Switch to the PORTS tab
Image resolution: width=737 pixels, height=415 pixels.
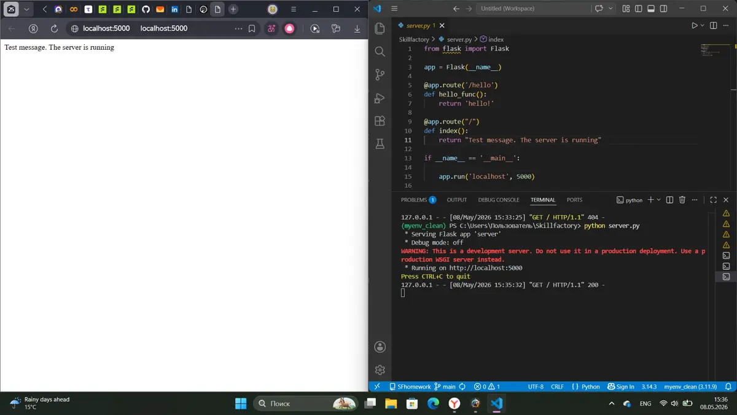click(x=575, y=200)
